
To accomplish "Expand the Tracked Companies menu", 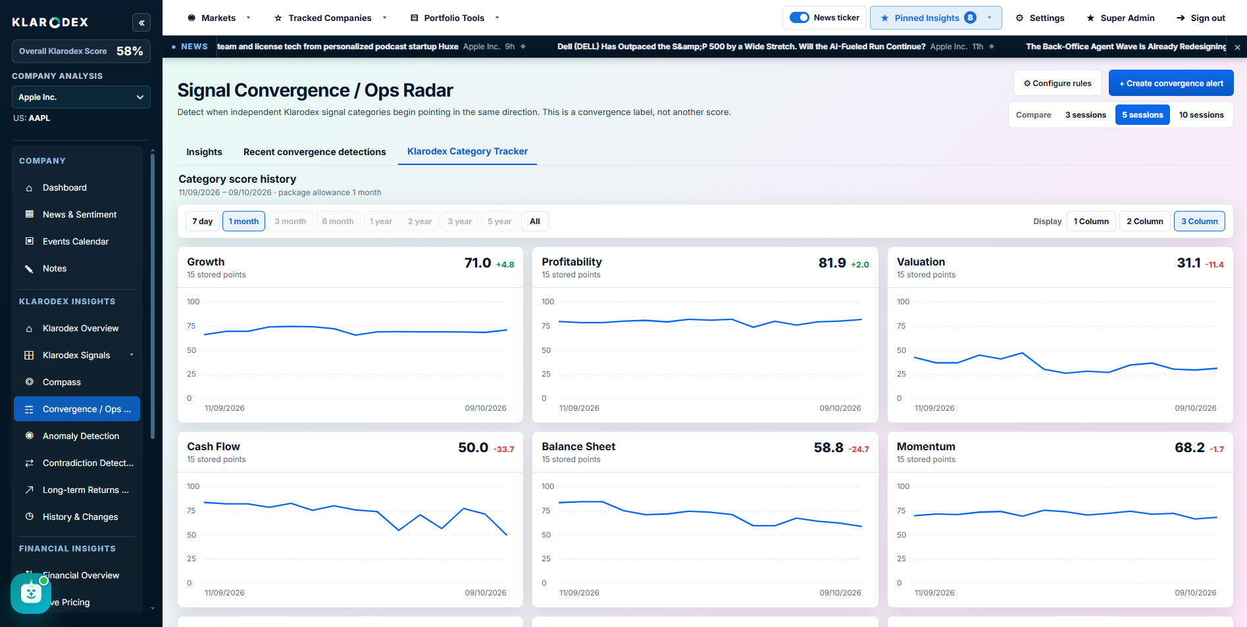I will click(330, 18).
